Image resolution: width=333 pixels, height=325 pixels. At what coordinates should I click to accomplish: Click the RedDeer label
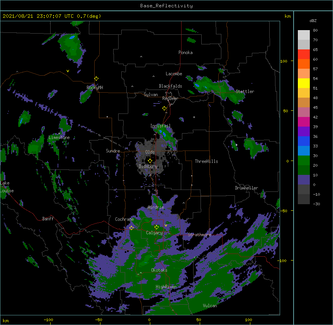point(170,98)
